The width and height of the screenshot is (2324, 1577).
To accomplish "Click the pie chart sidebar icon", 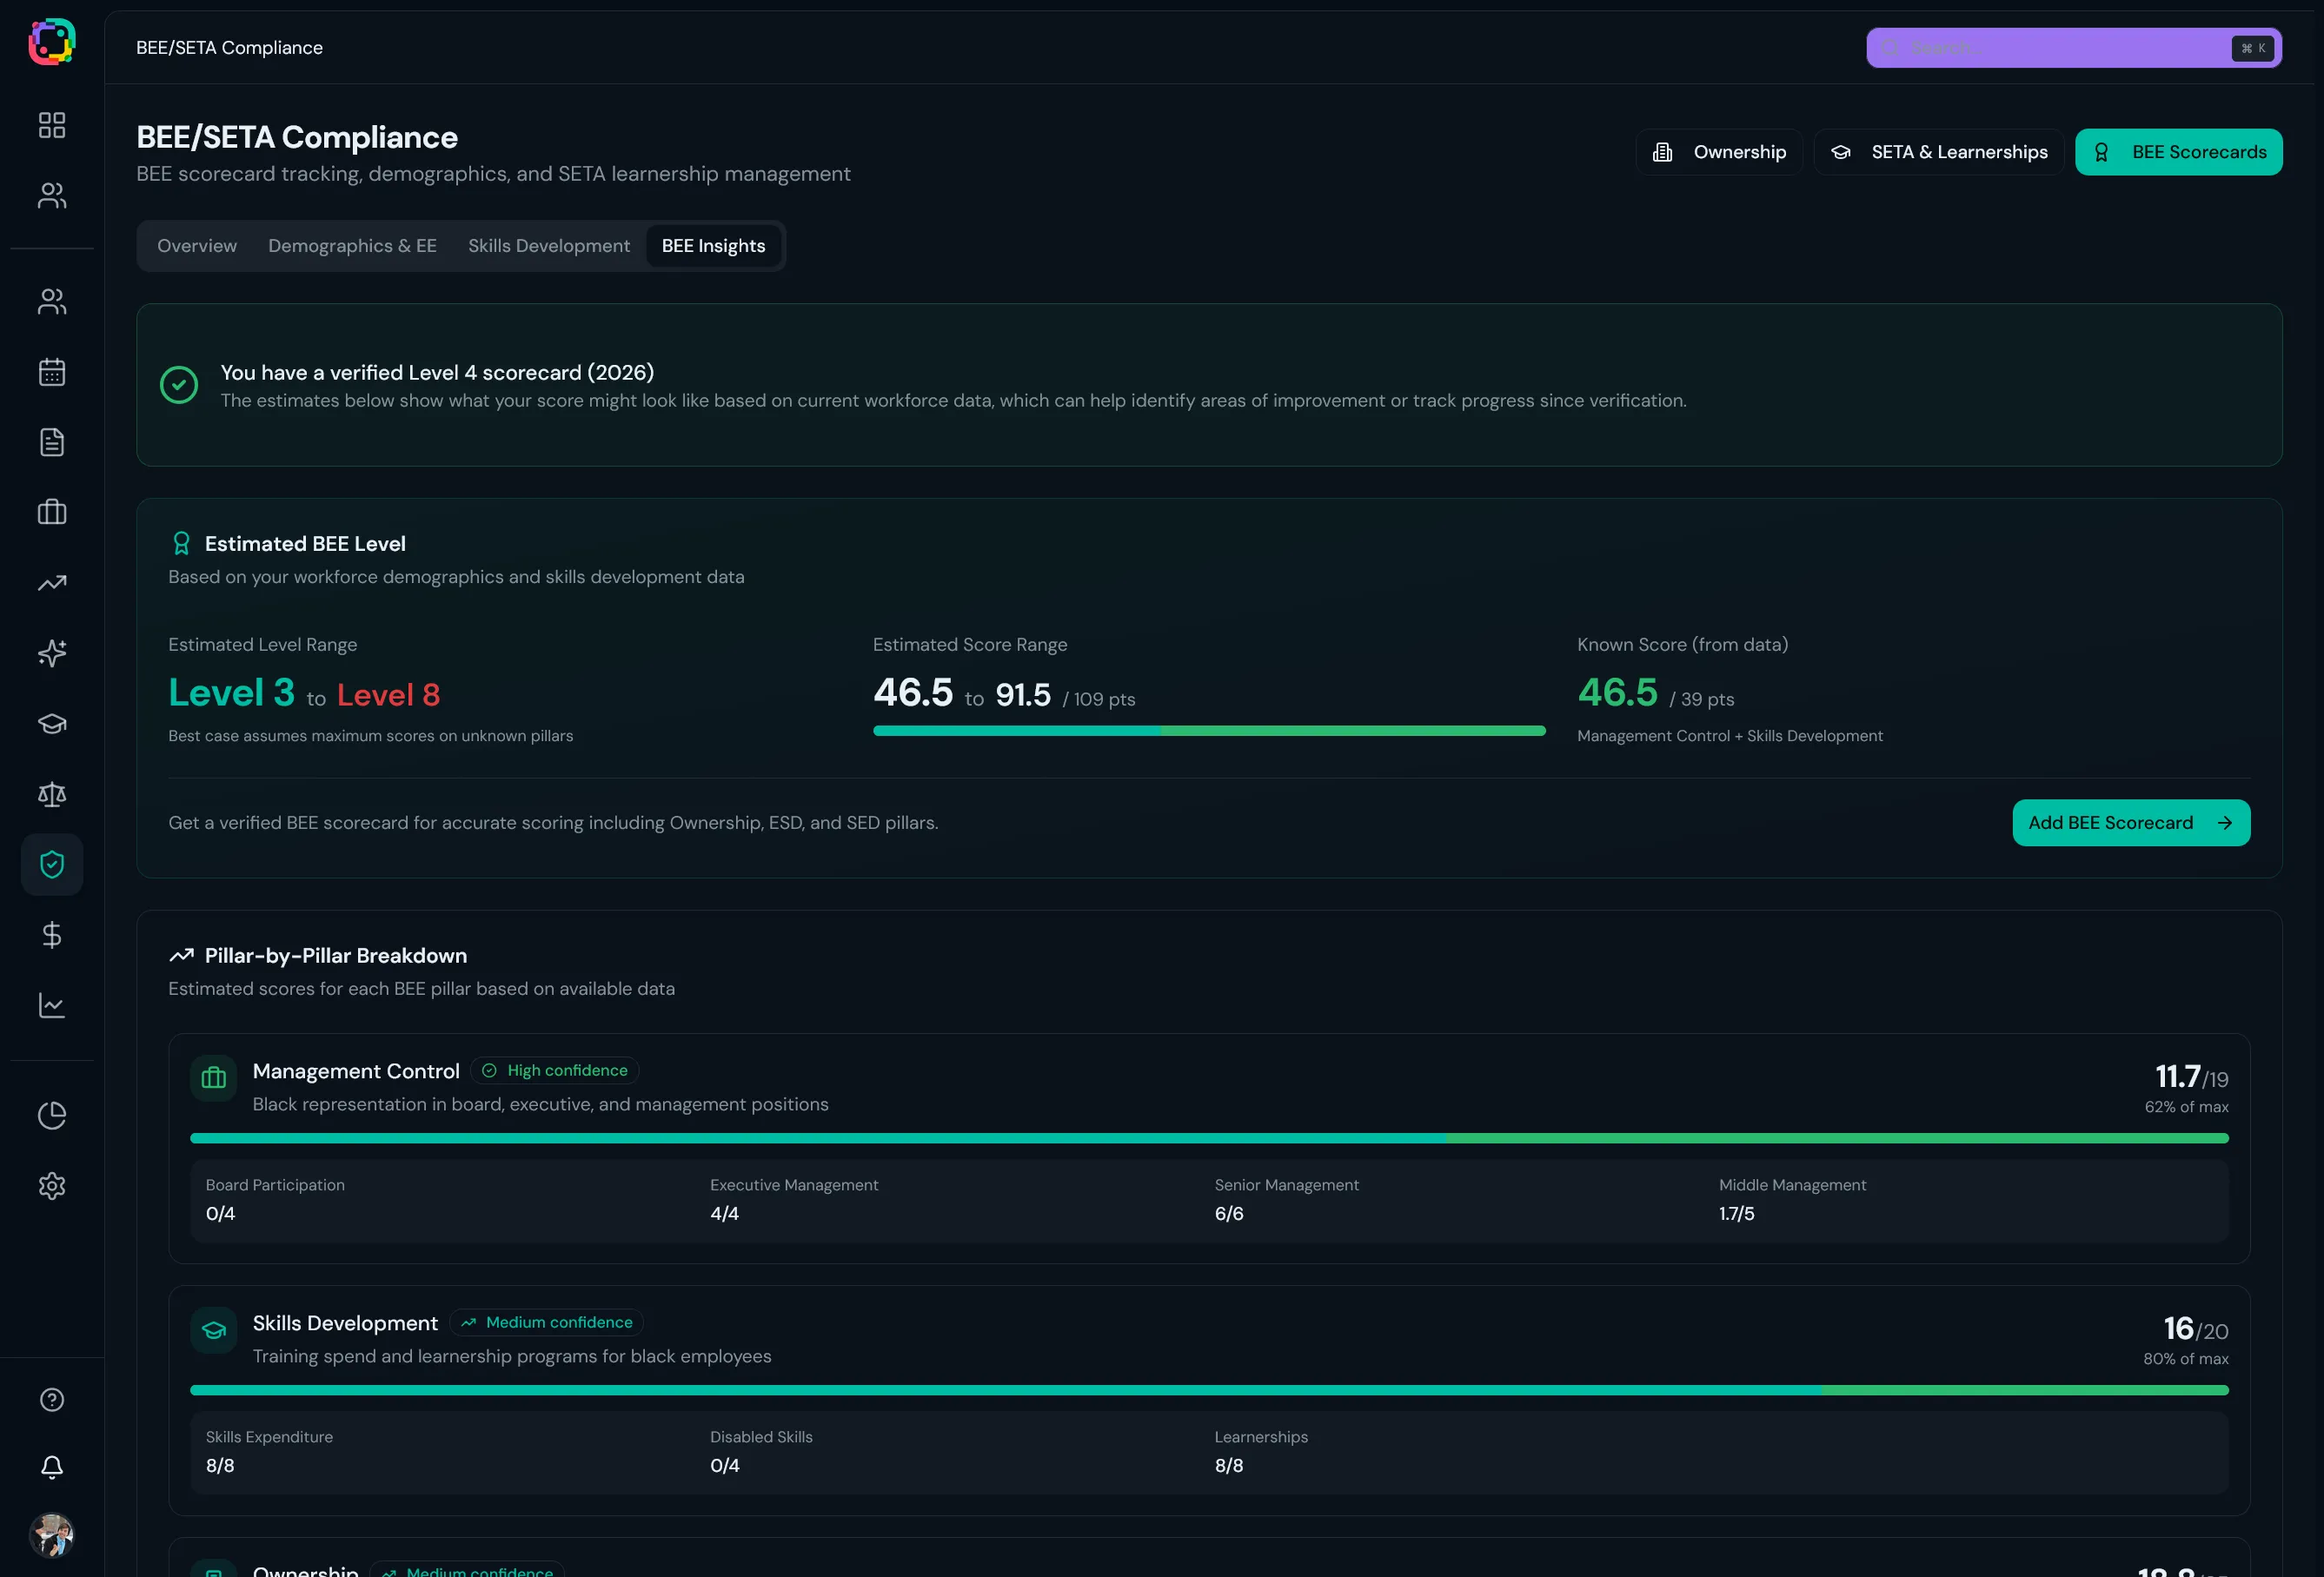I will point(52,1115).
